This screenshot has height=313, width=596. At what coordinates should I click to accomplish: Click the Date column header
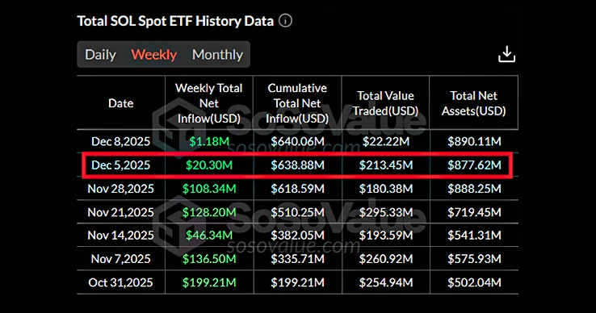[121, 103]
